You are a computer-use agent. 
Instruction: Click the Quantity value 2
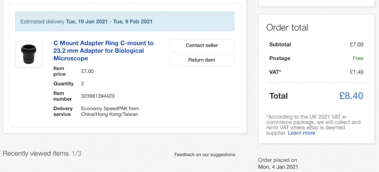[83, 84]
